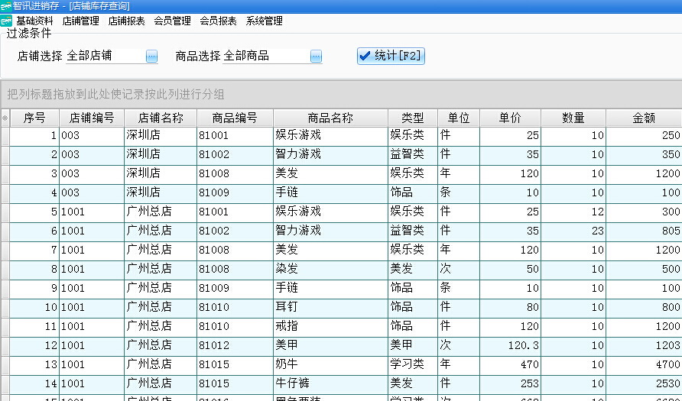682x401 pixels.
Task: Sort by the 店铺名称 column header
Action: pos(161,118)
